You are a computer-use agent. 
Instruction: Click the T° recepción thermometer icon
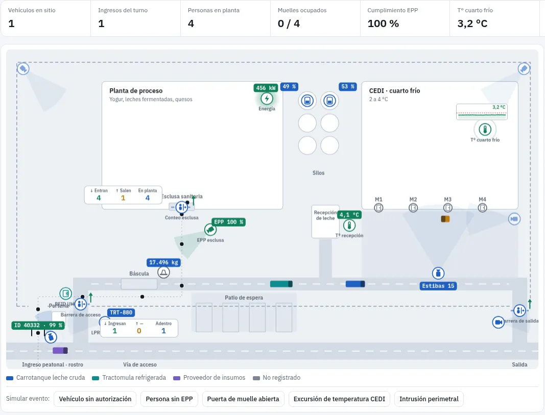pos(349,226)
